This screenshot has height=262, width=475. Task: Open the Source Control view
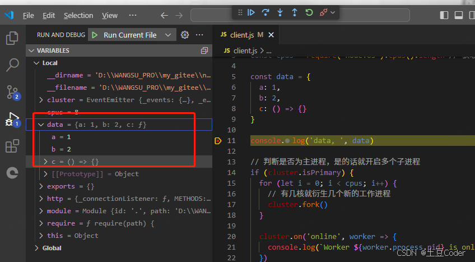click(13, 93)
